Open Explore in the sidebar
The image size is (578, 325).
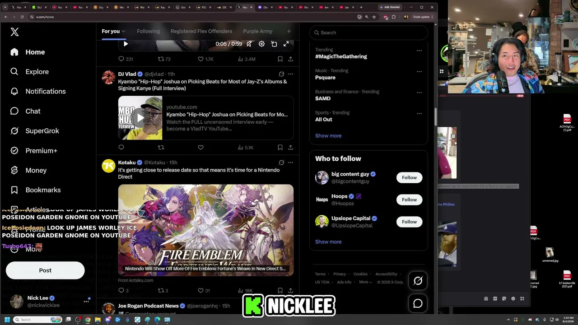click(30, 72)
